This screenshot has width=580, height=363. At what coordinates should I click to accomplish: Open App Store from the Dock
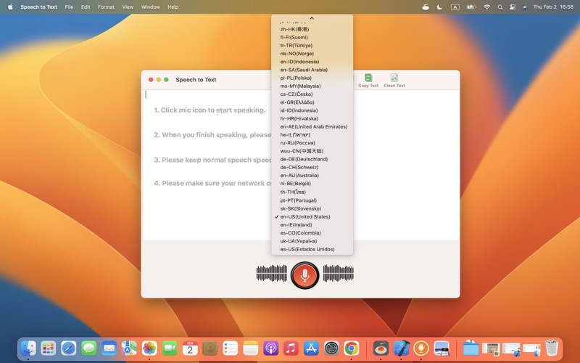point(311,348)
